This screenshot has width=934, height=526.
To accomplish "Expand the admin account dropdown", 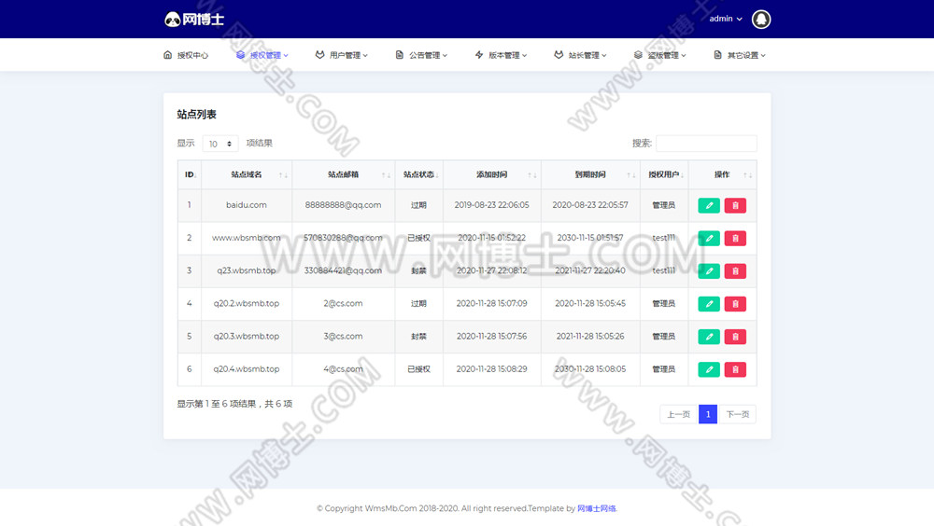I will tap(726, 19).
